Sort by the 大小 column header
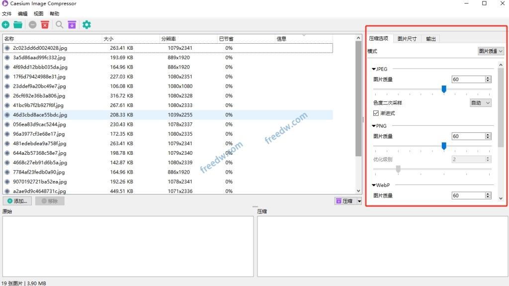 pos(131,39)
